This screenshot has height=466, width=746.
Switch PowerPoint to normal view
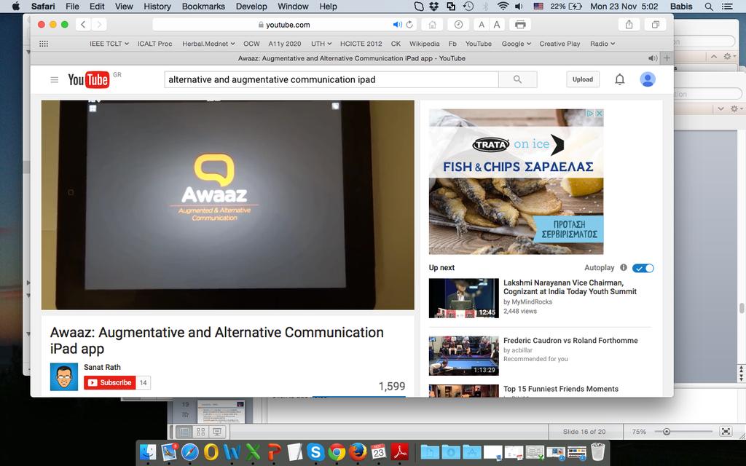click(184, 432)
